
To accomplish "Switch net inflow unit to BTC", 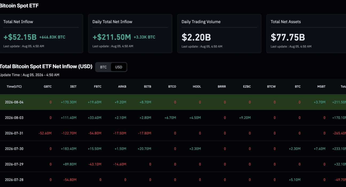I will [x=103, y=67].
